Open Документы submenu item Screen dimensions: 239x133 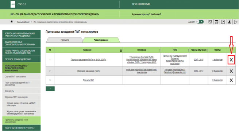pyautogui.click(x=22, y=91)
